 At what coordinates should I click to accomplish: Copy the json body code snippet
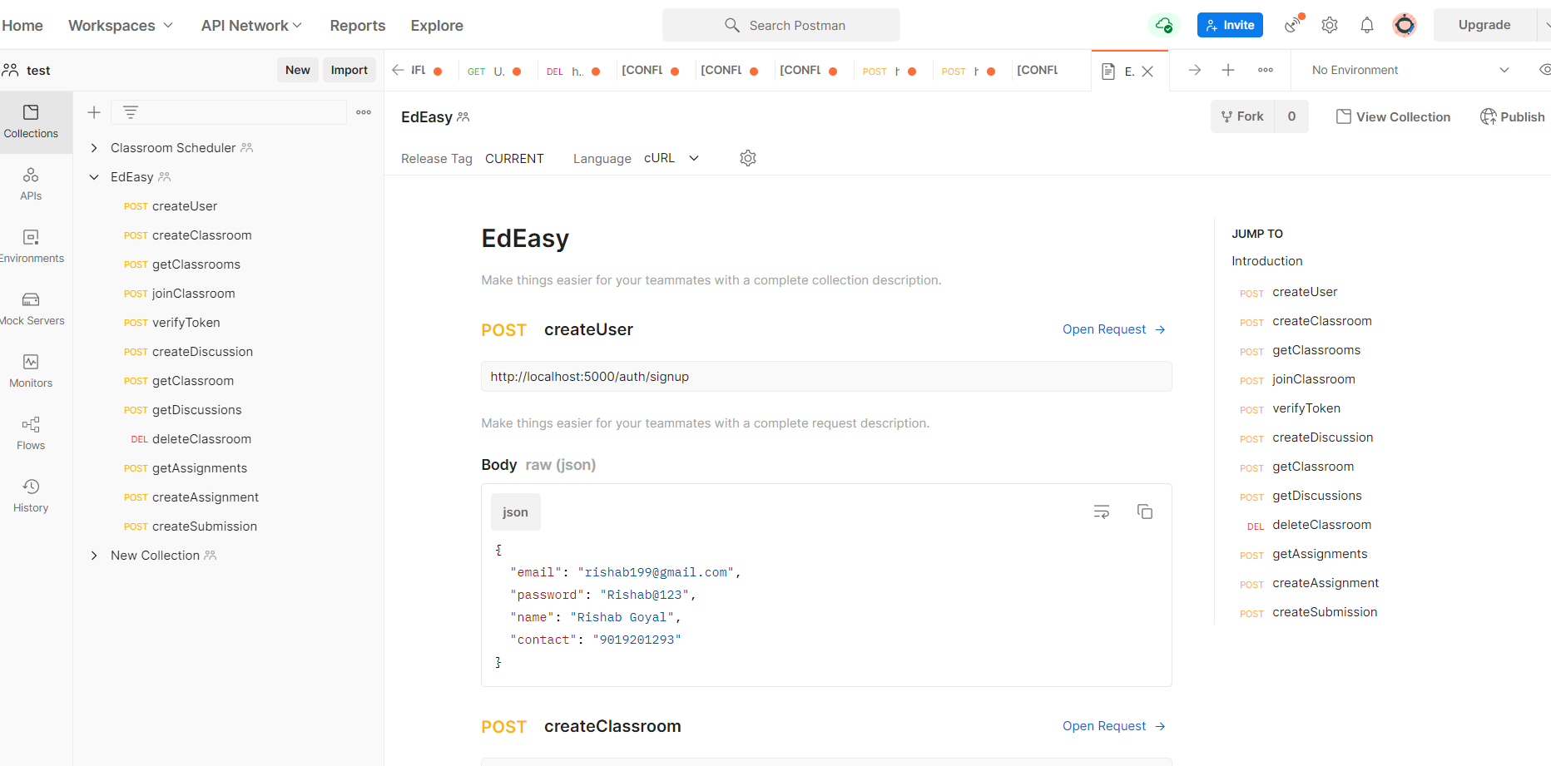[1145, 511]
